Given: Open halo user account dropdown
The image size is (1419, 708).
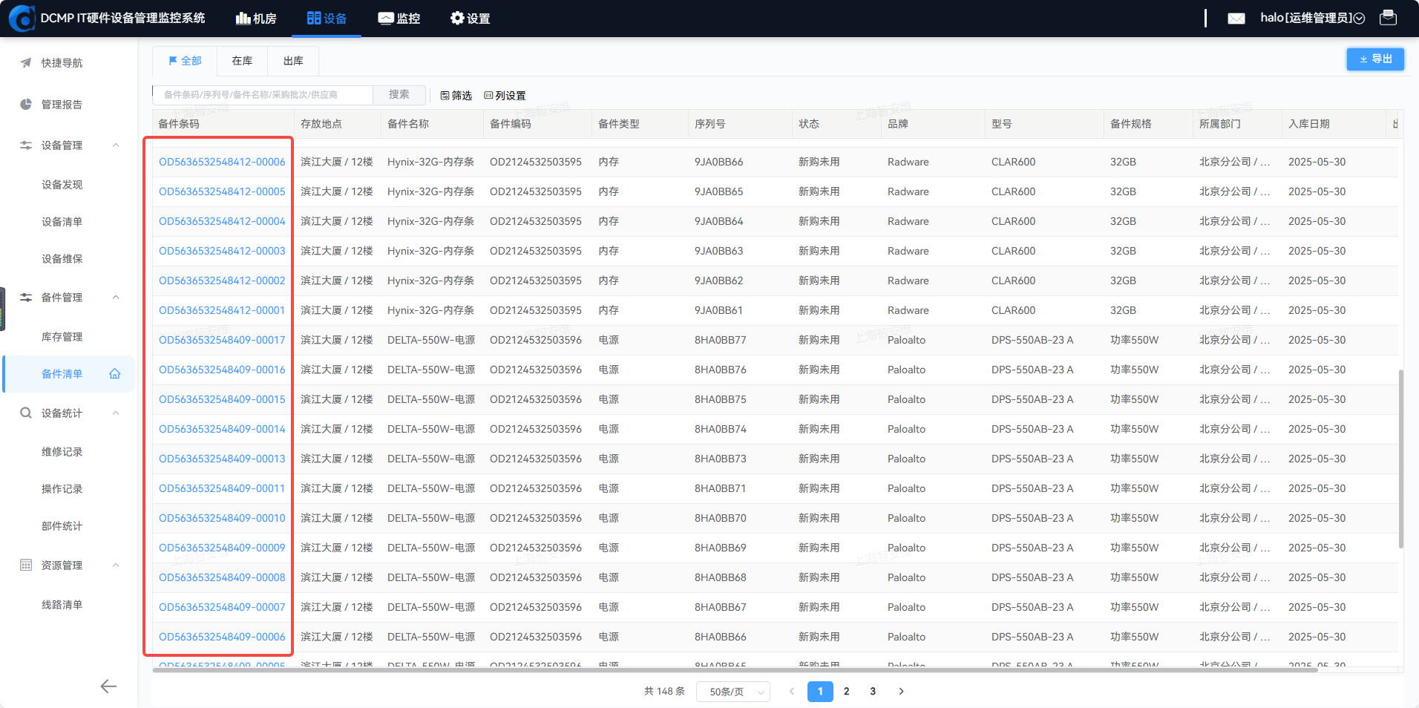Looking at the screenshot, I should click(x=1312, y=19).
